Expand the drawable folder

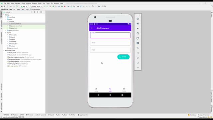[x=8, y=35]
